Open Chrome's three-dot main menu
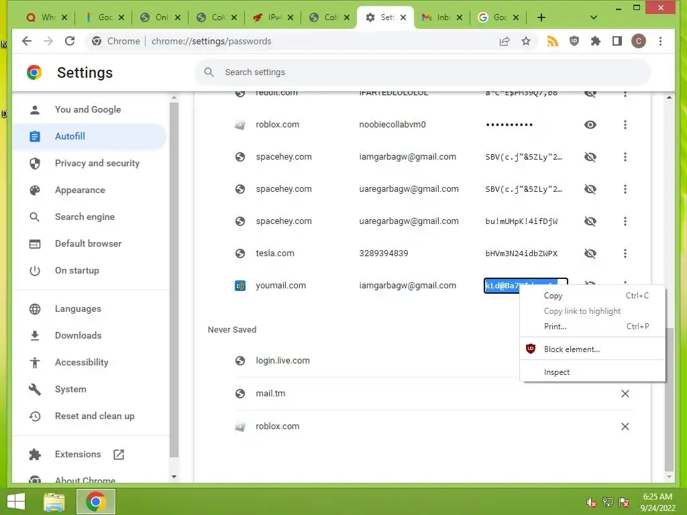Screen dimensions: 687x515 (x=660, y=41)
